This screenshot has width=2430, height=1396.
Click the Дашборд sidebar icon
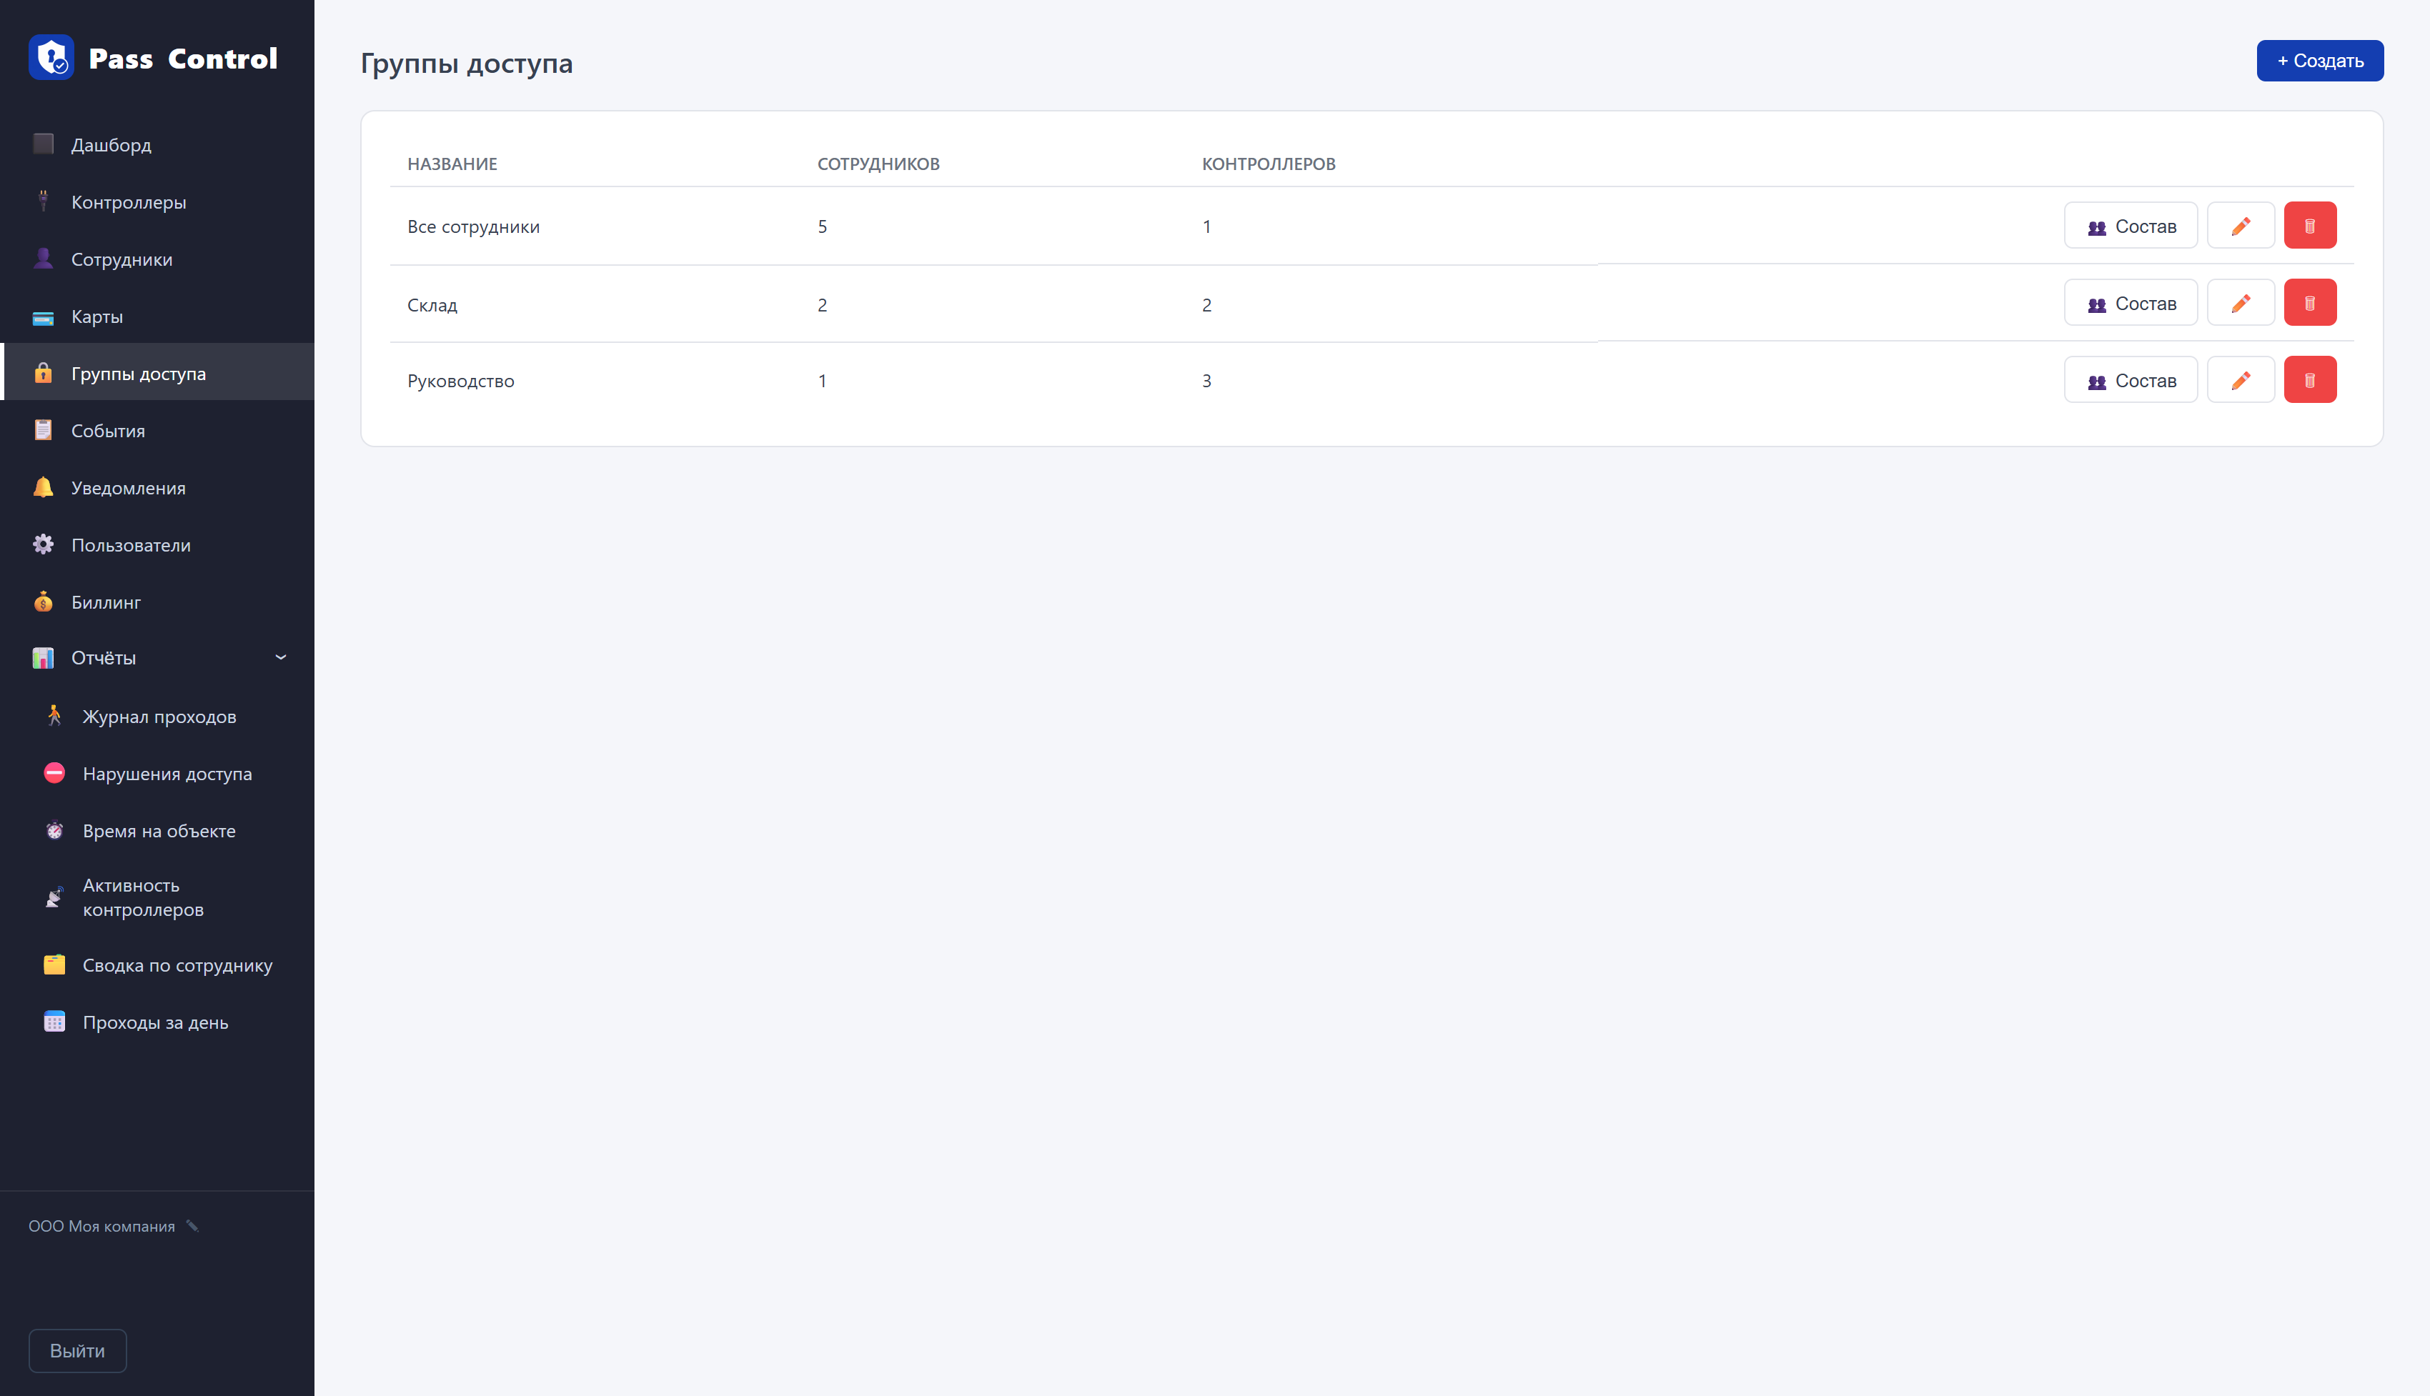43,144
